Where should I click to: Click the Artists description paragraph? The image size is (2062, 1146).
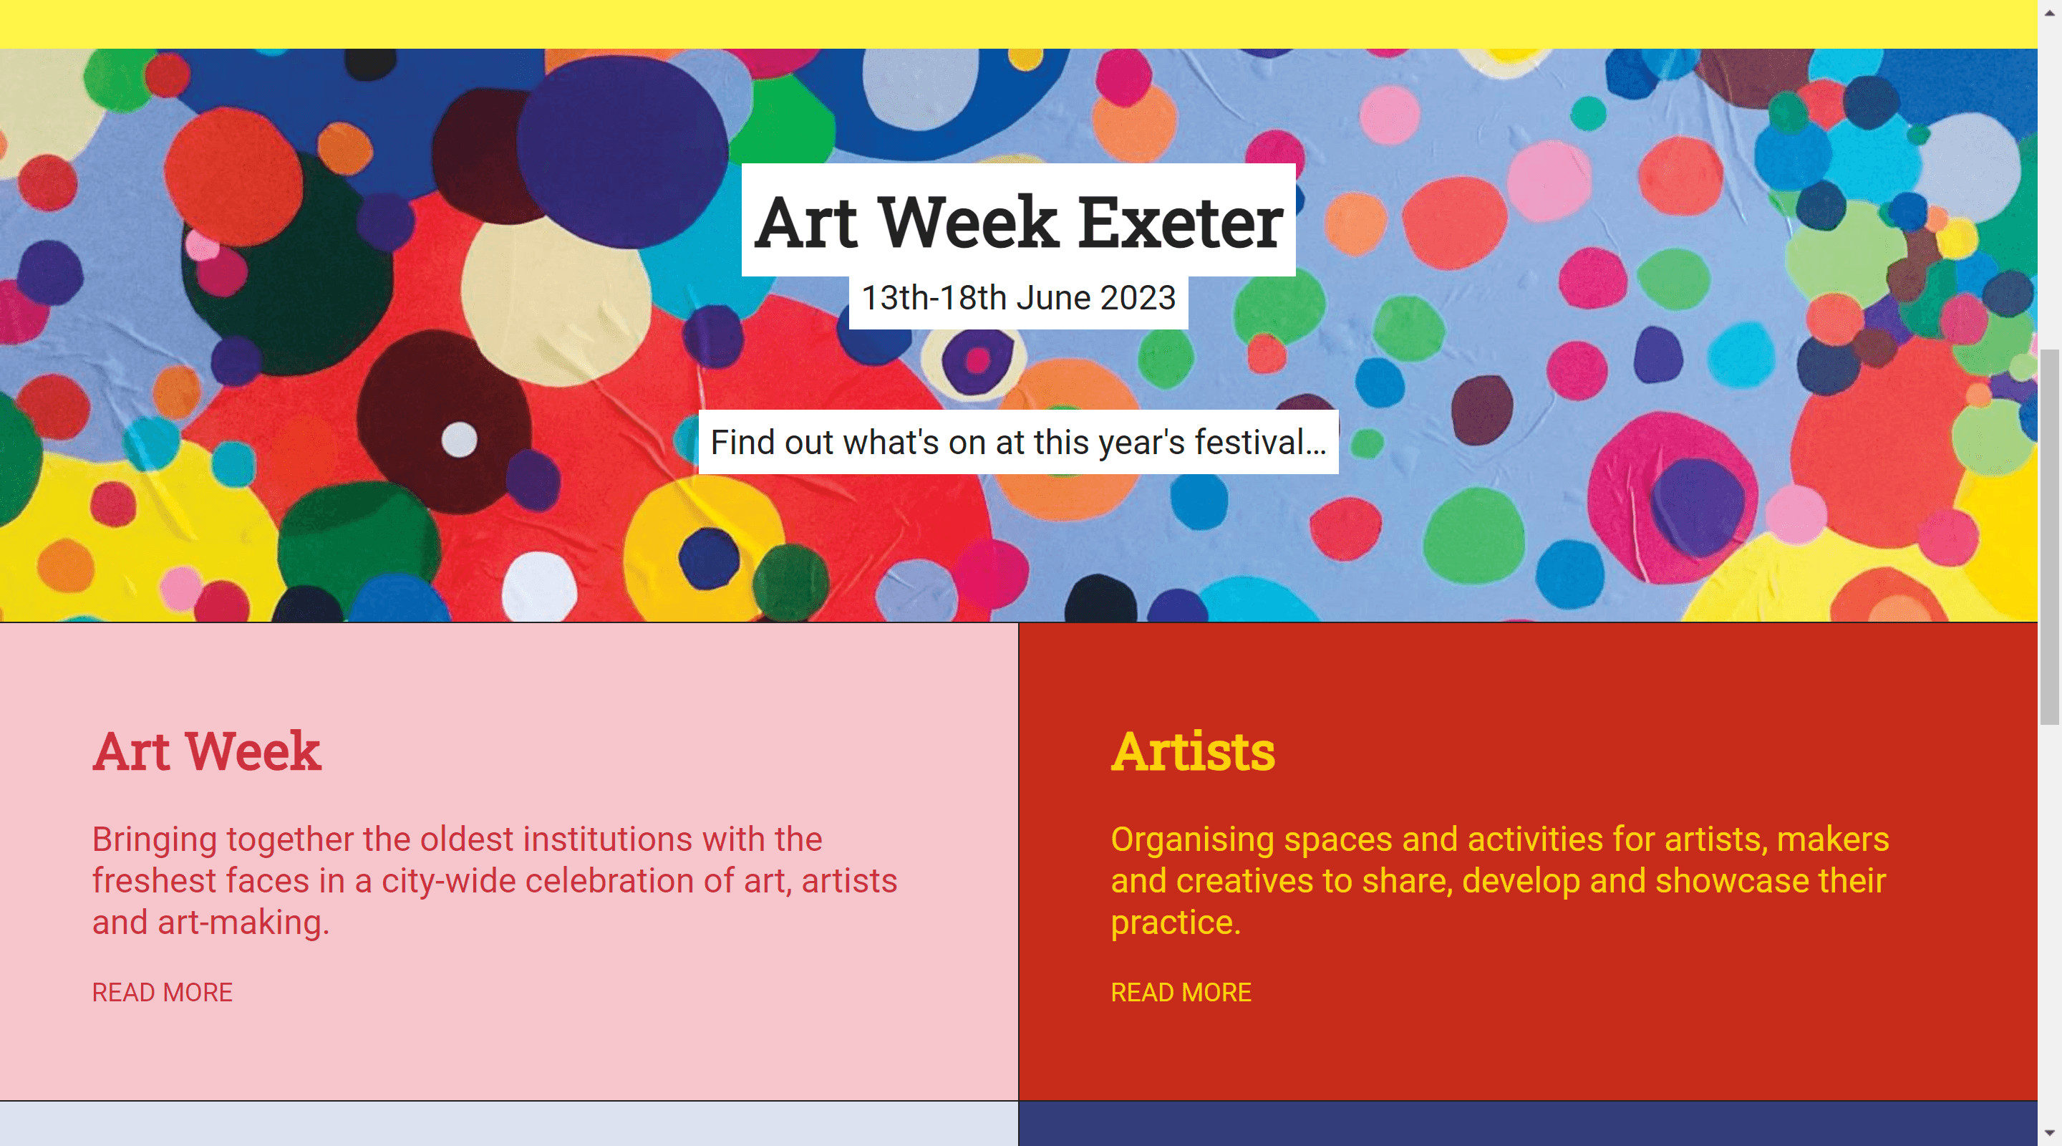click(x=1499, y=881)
